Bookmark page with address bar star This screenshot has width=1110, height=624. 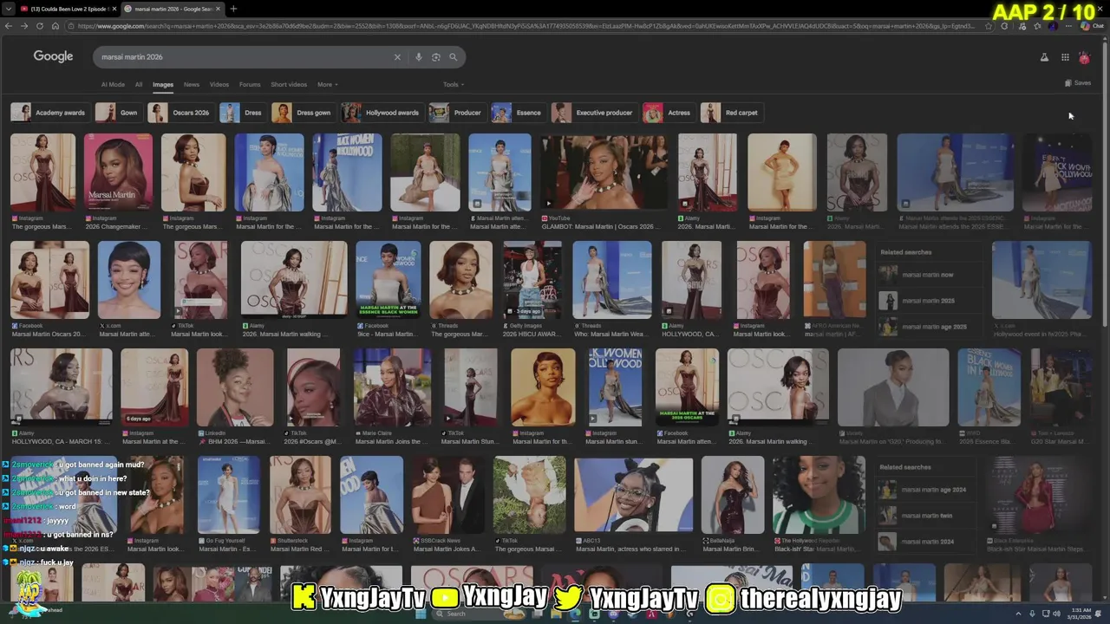point(989,26)
